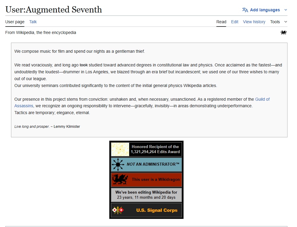Click 'We've been editing Wikipedia for' text
The width and height of the screenshot is (297, 227).
pos(146,192)
